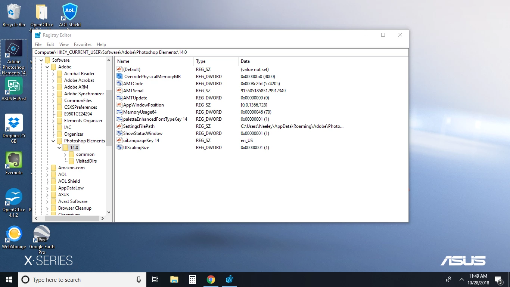The height and width of the screenshot is (287, 510).
Task: Open Calculator from the taskbar
Action: pyautogui.click(x=193, y=280)
